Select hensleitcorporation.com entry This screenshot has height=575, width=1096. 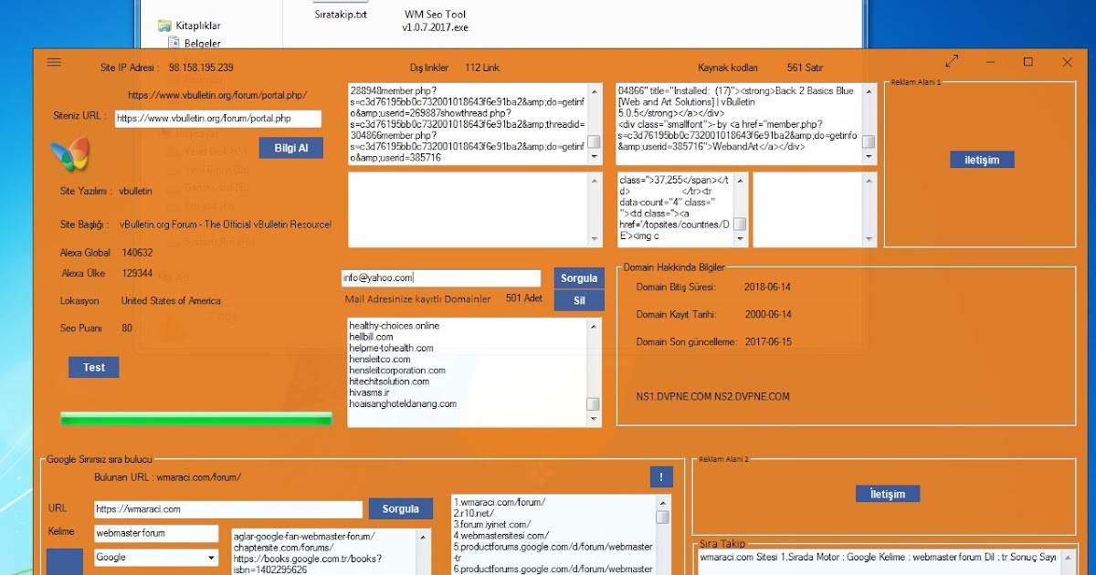point(397,371)
